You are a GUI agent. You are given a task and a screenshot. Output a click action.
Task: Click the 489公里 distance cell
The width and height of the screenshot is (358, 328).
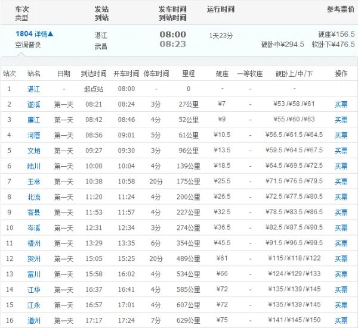point(189,259)
